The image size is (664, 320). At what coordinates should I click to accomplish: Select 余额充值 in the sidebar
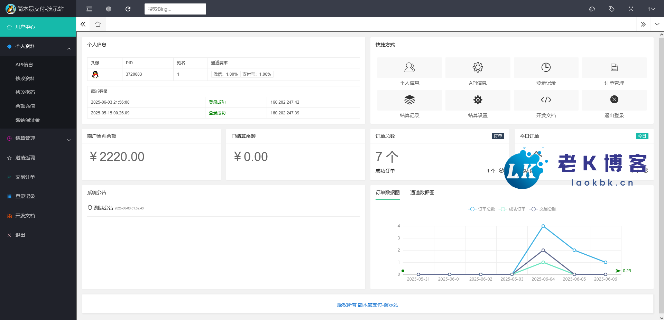coord(25,106)
